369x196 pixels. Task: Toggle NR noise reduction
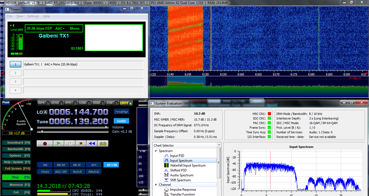tap(45, 165)
